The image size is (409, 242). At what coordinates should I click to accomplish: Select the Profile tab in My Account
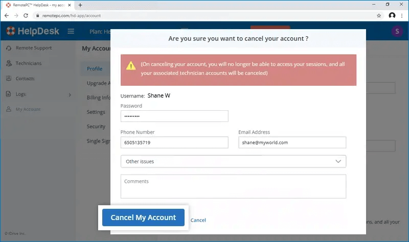95,69
